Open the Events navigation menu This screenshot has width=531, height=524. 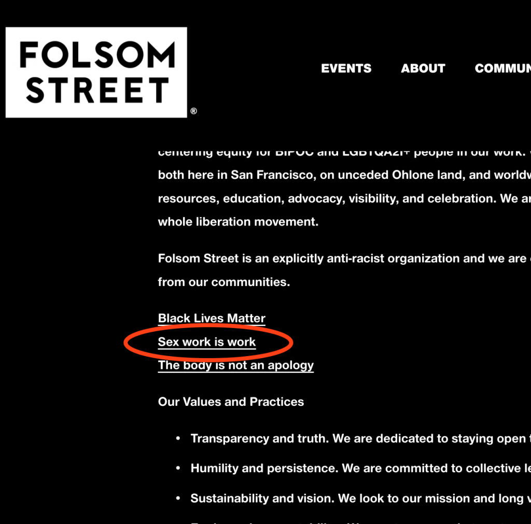[x=346, y=68]
